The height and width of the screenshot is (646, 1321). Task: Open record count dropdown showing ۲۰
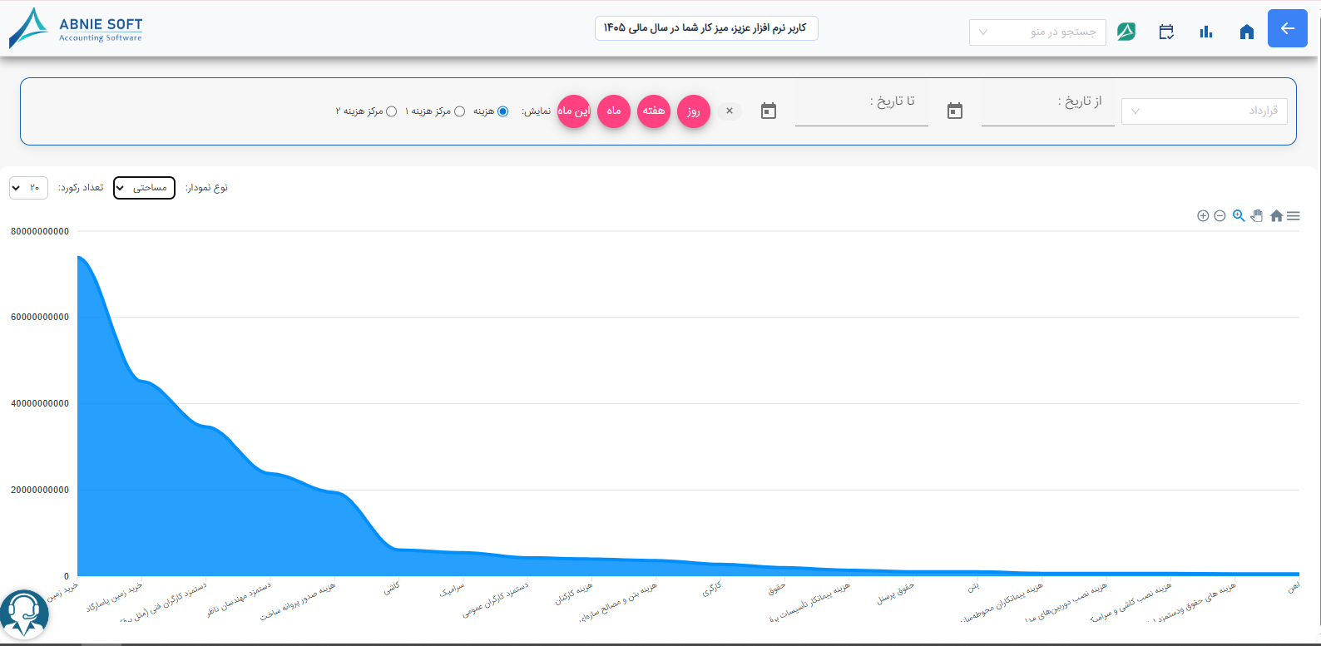pos(28,188)
